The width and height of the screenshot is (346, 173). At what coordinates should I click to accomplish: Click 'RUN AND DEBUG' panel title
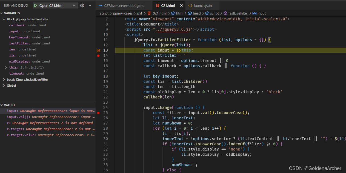[16, 5]
